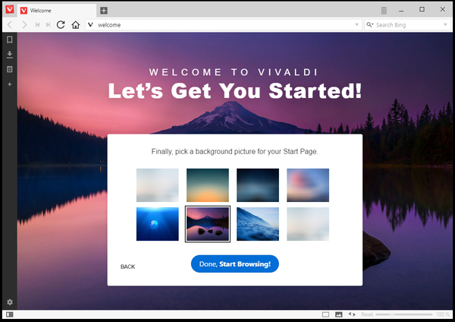Expand the search field dropdown arrow
Screen dimensions: 455x322
445,25
